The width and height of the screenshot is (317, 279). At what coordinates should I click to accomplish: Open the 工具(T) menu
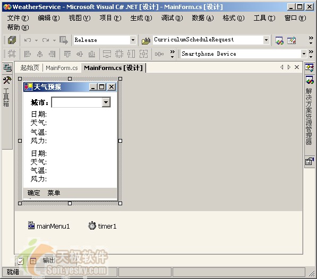(264, 18)
